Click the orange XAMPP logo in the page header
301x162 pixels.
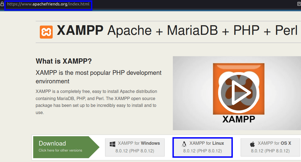click(x=46, y=30)
